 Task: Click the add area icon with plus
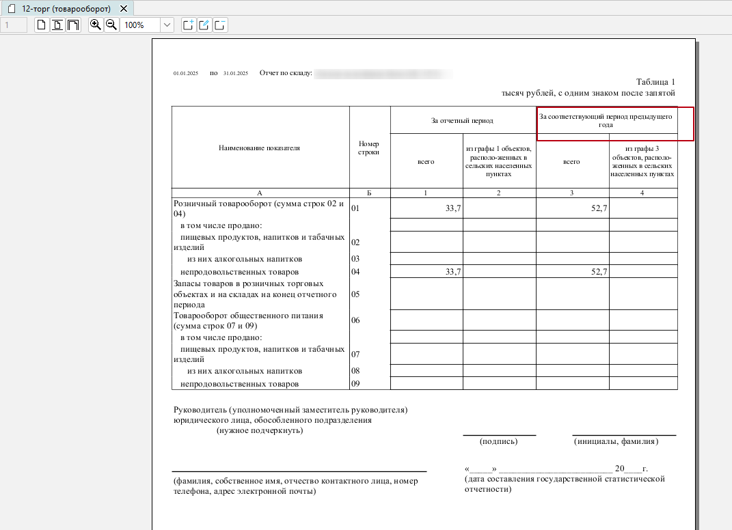click(189, 25)
